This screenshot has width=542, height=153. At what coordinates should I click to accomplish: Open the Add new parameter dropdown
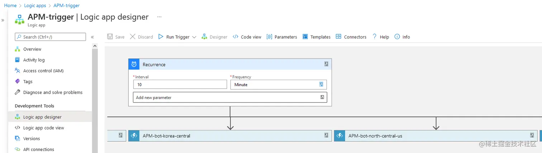click(x=230, y=97)
